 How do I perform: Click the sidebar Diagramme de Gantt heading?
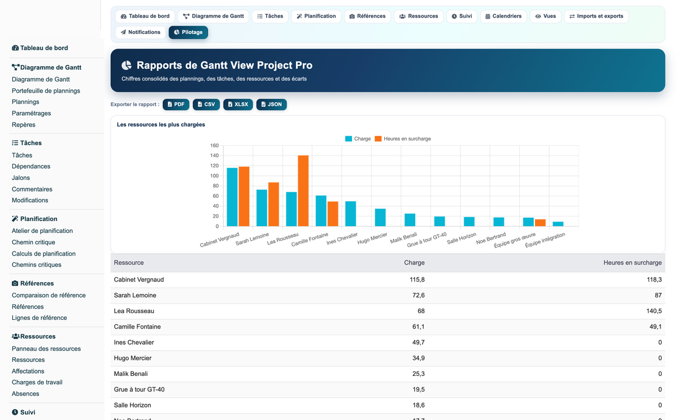point(46,67)
